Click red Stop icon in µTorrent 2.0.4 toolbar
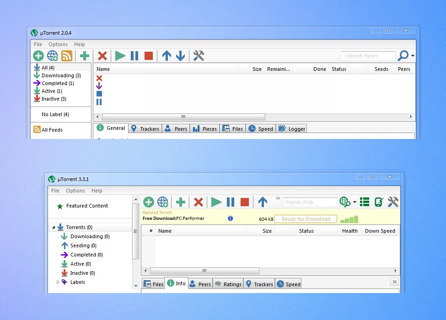446x320 pixels. tap(149, 56)
